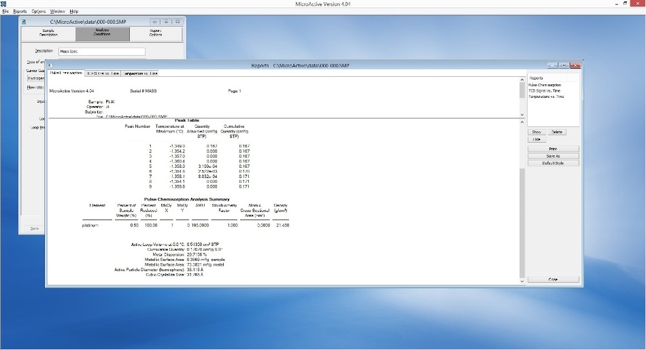Open the Help menu
Screen dimensions: 646x350
[x=73, y=12]
